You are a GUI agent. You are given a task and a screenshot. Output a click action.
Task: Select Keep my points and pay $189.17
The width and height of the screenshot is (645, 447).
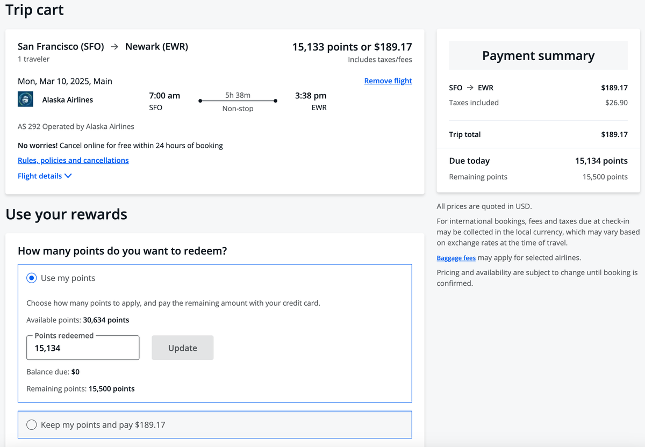tap(32, 424)
